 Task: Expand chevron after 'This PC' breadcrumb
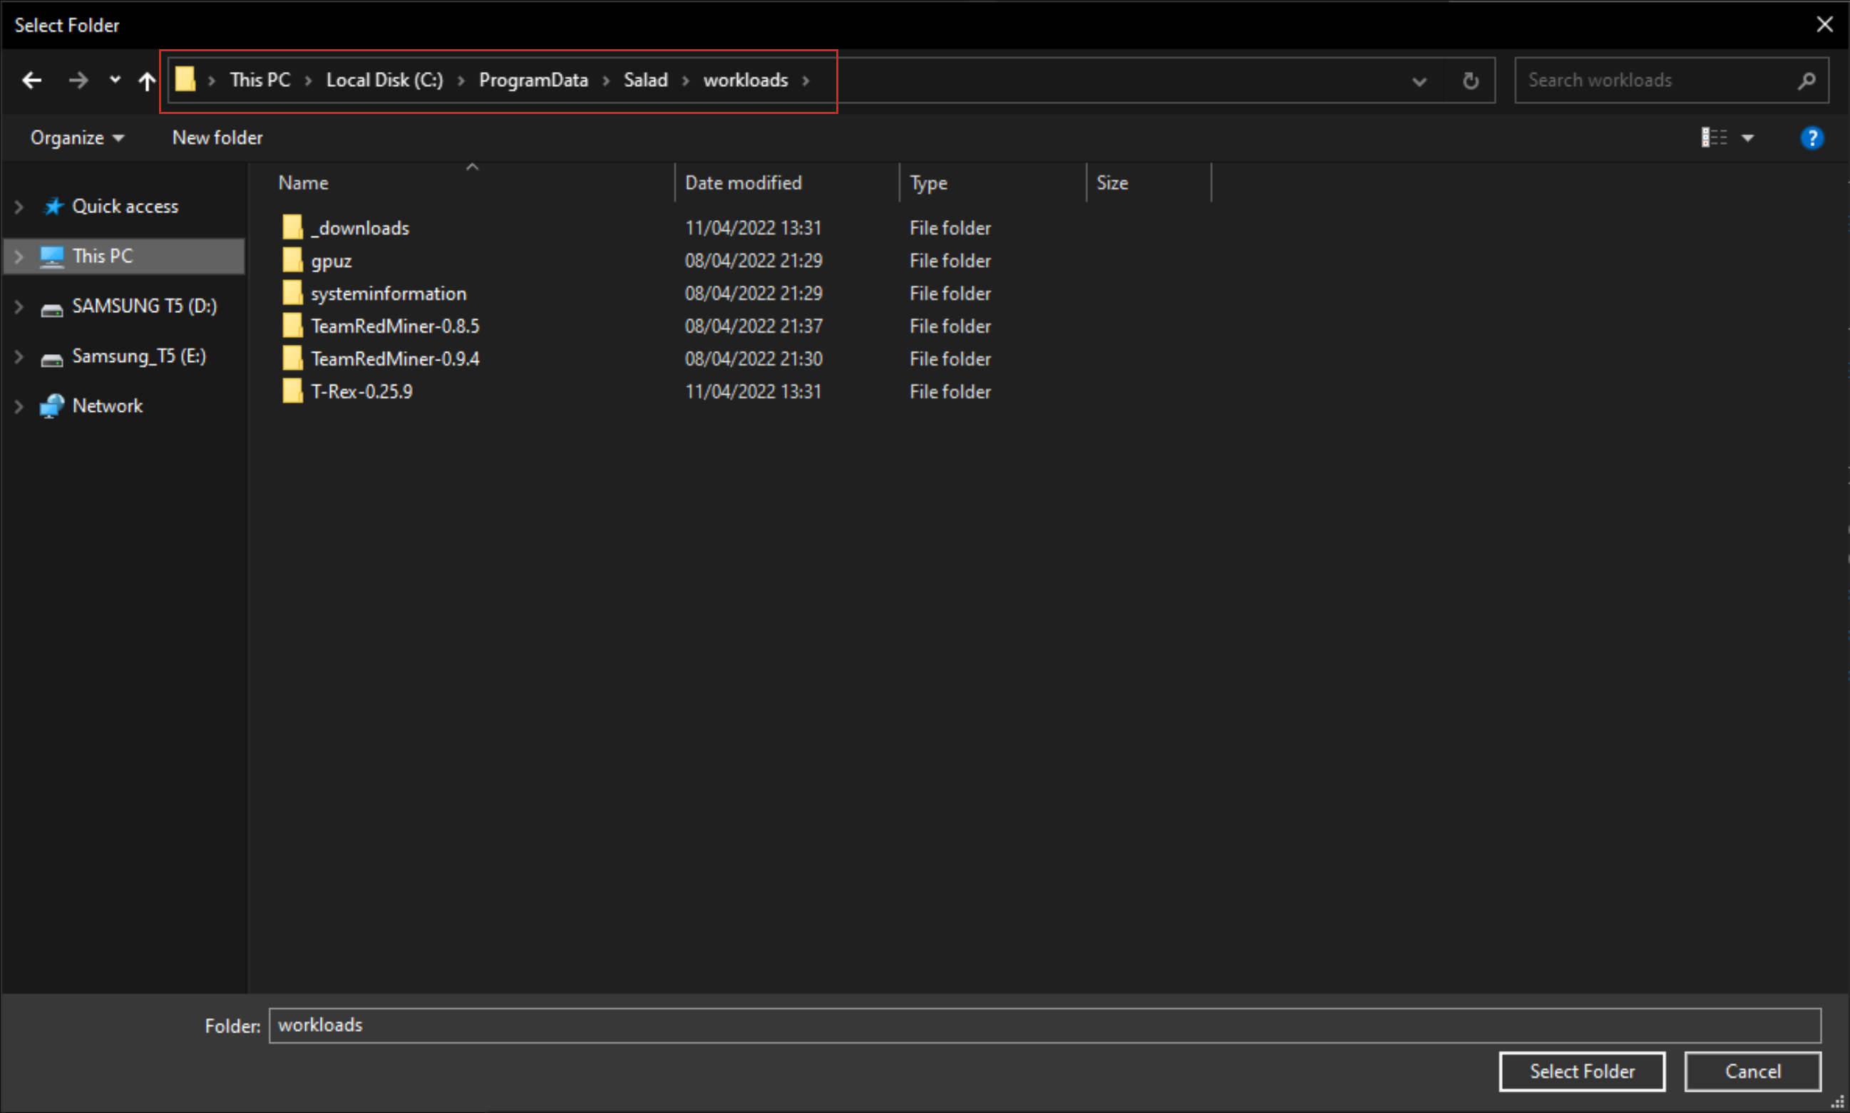coord(308,81)
